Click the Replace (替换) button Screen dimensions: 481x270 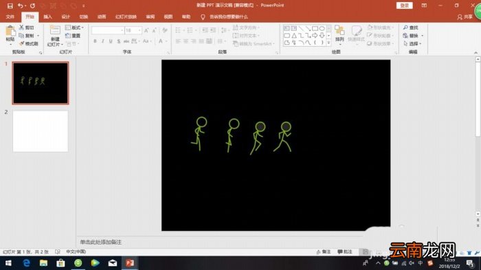[x=411, y=36]
